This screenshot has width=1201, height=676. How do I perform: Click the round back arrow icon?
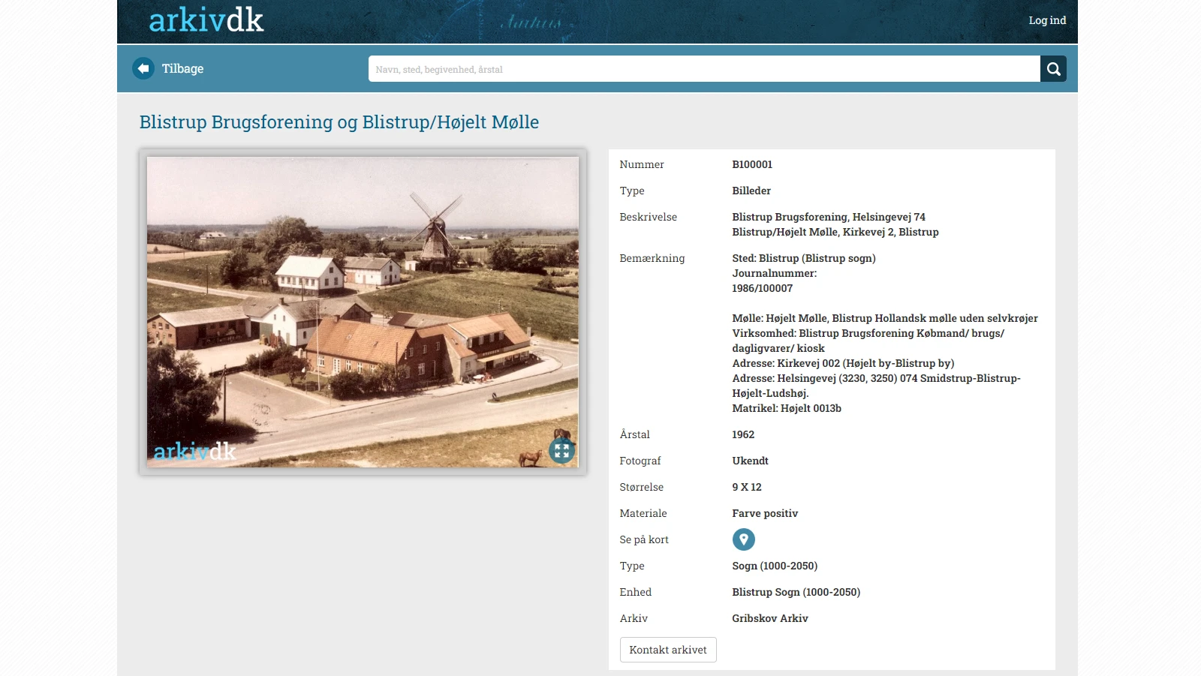pyautogui.click(x=143, y=68)
